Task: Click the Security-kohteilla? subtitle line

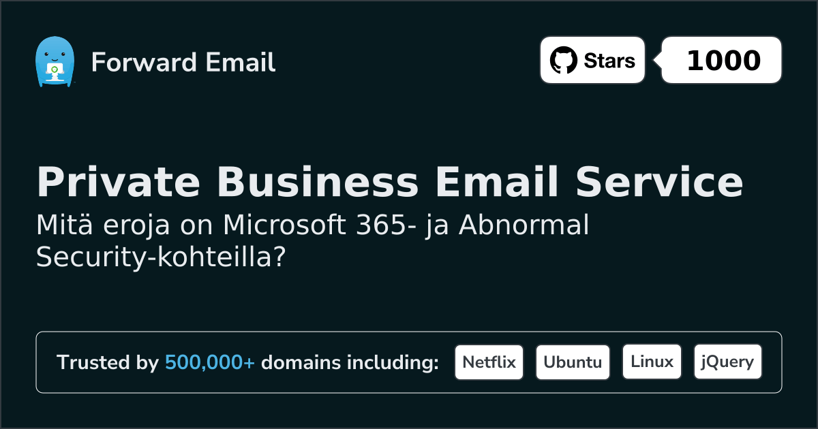Action: (x=160, y=257)
